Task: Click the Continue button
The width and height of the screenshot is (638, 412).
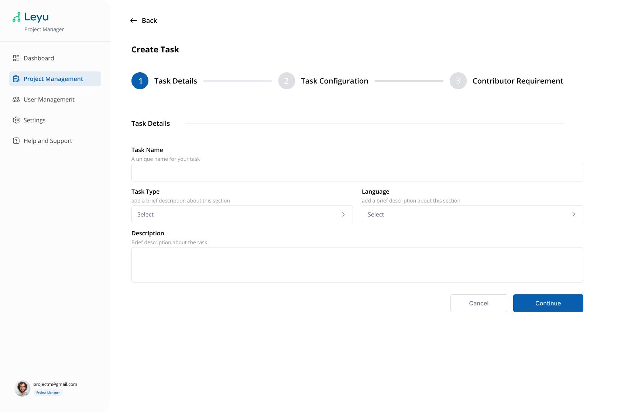Action: pyautogui.click(x=548, y=303)
